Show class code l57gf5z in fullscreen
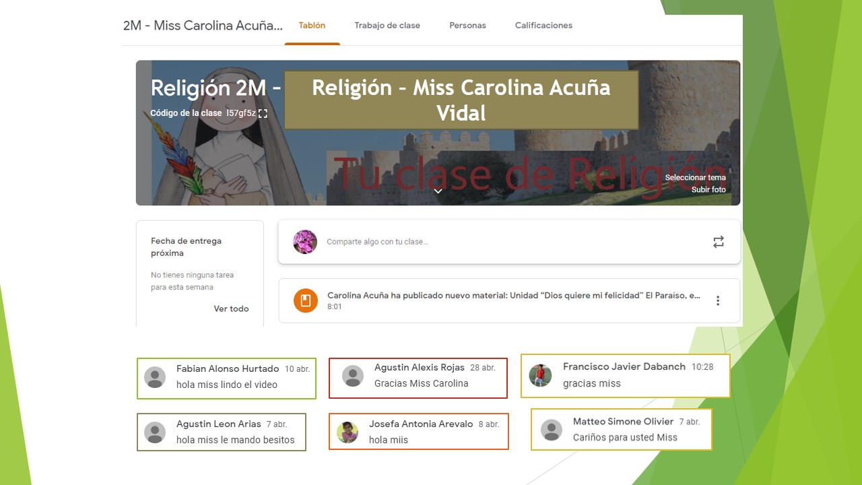The width and height of the screenshot is (862, 485). (263, 113)
